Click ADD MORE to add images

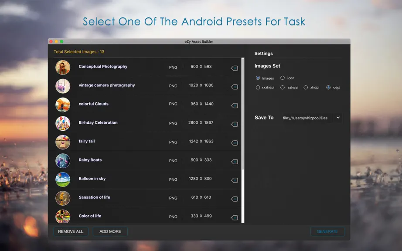(x=110, y=231)
